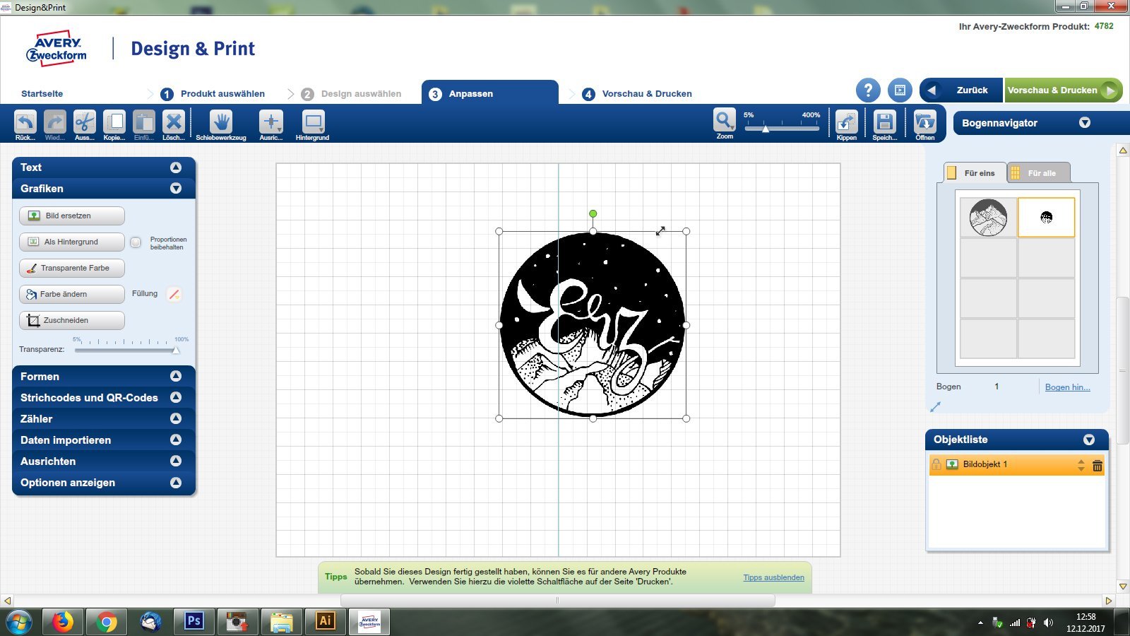Click the Als Hintergrund button
This screenshot has width=1130, height=636.
(x=72, y=242)
